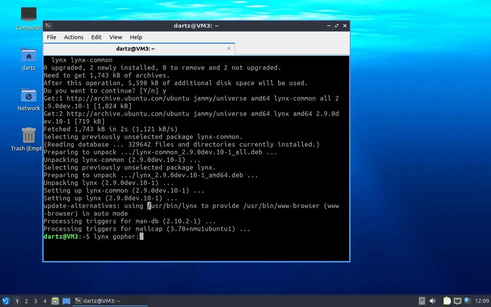Screen dimensions: 491x307
Task: Switch to workspace 4
Action: (44, 301)
